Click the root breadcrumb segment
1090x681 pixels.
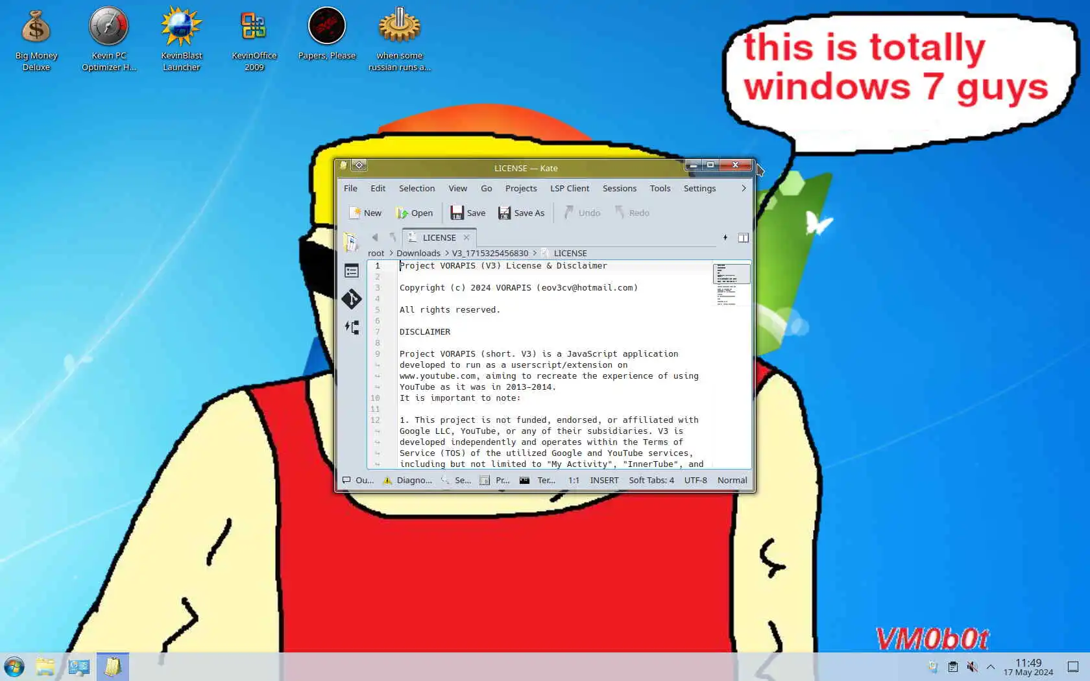(x=376, y=253)
